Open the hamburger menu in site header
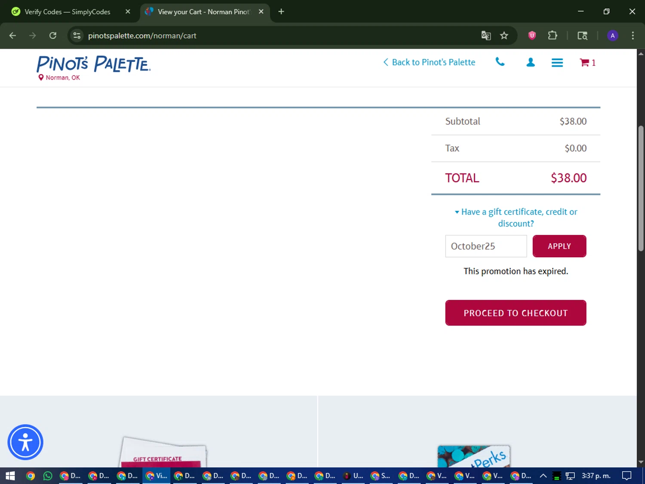Image resolution: width=645 pixels, height=484 pixels. 557,63
